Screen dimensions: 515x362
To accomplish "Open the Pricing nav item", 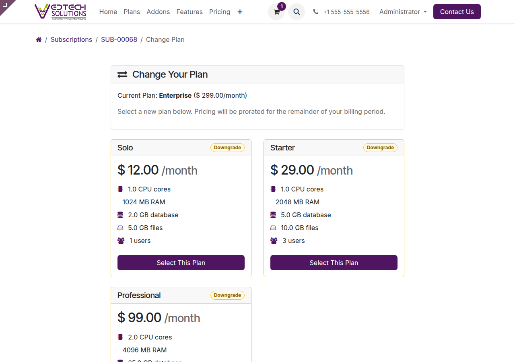I will 220,12.
